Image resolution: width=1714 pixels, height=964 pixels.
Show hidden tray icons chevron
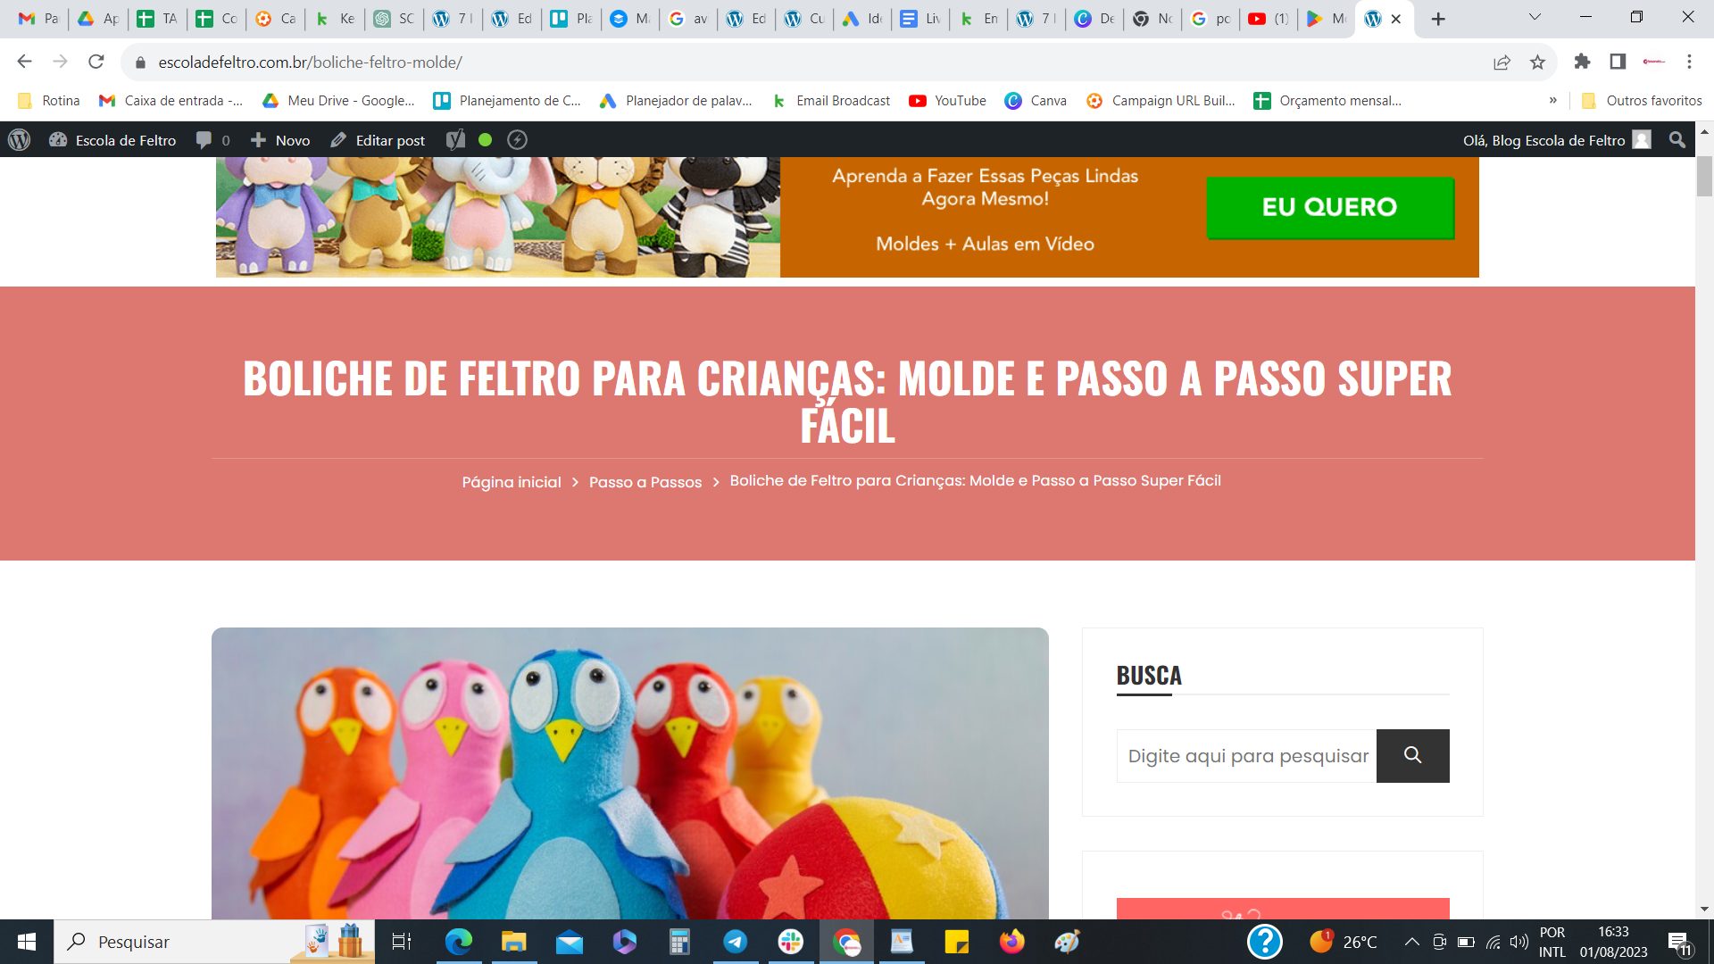[1412, 942]
